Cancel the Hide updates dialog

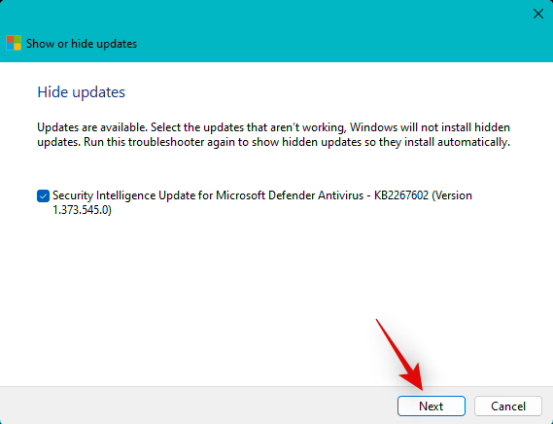508,406
